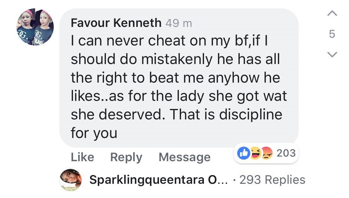Expand the 293 Replies thread
349x198 pixels.
[x=272, y=180]
